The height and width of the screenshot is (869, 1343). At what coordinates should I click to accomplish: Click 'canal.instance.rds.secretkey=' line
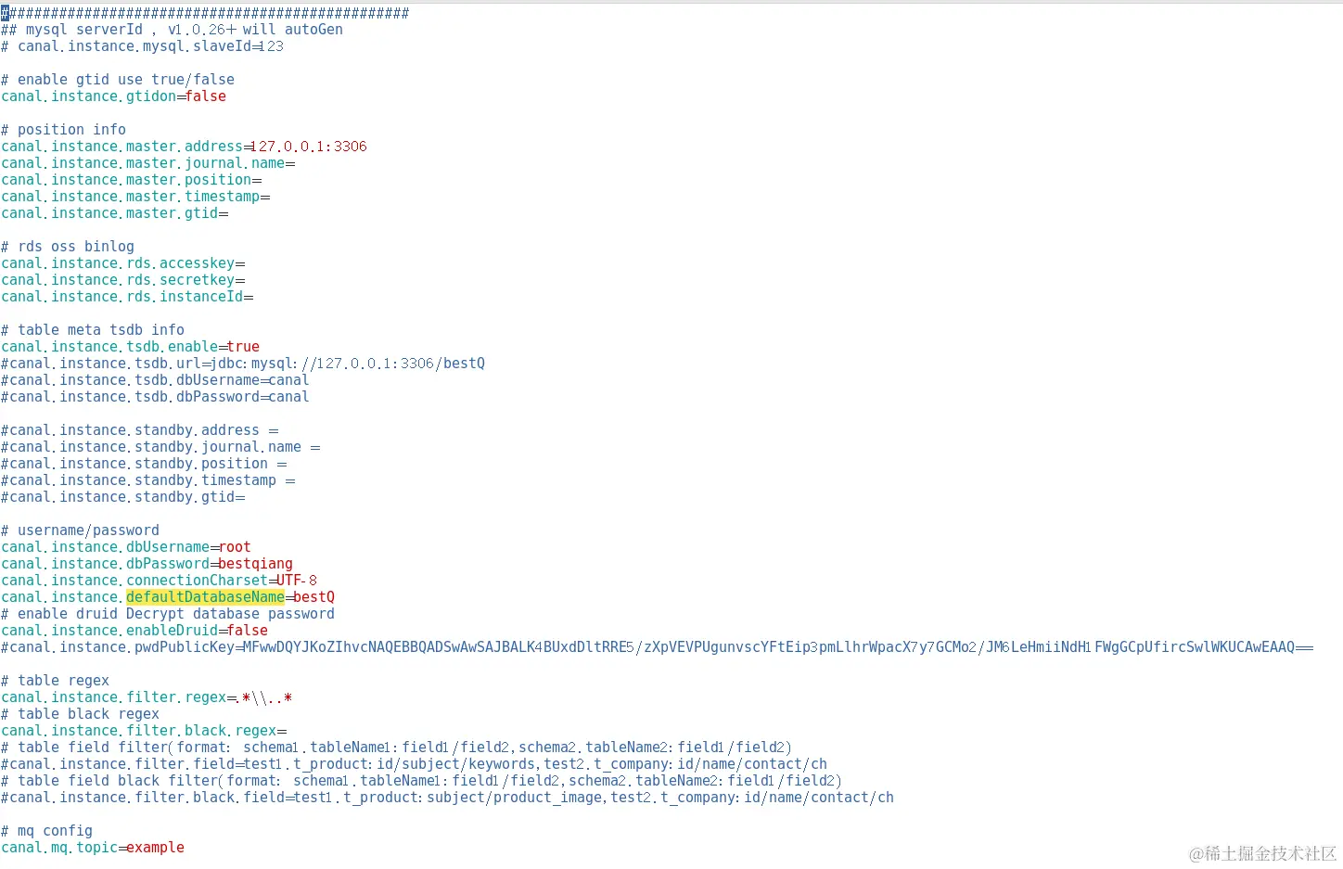pyautogui.click(x=123, y=280)
